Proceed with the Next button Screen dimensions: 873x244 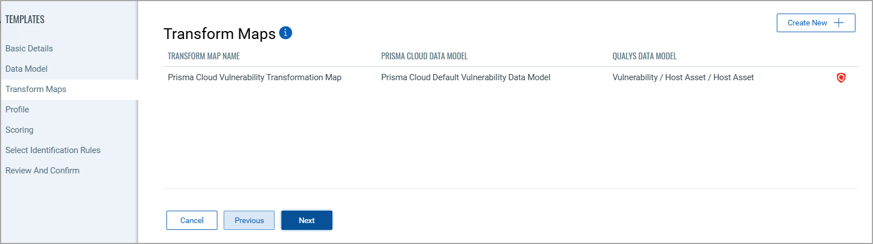[x=306, y=220]
